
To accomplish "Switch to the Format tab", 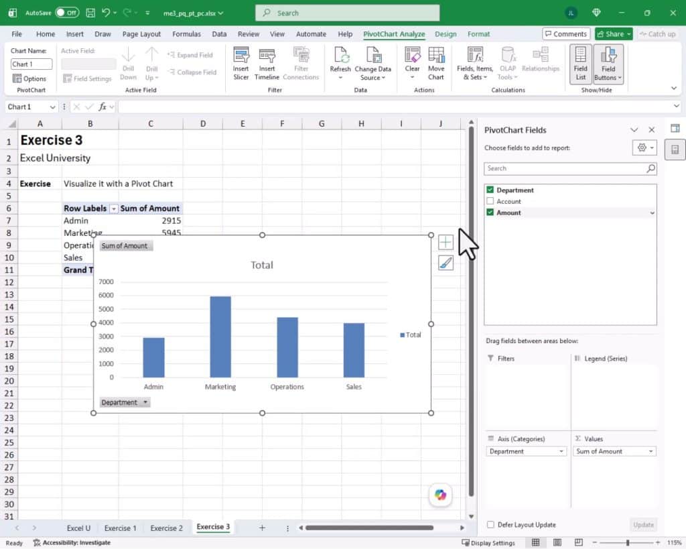I will click(478, 34).
